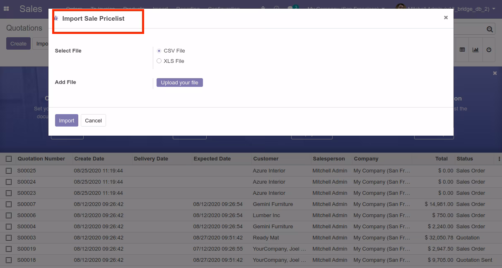Click the Quotation Sent status cell

(x=474, y=260)
